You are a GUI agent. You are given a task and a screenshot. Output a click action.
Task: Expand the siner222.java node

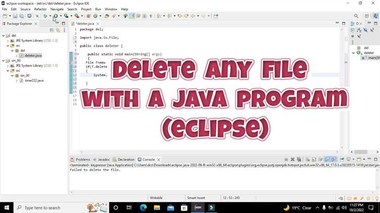pyautogui.click(x=17, y=80)
